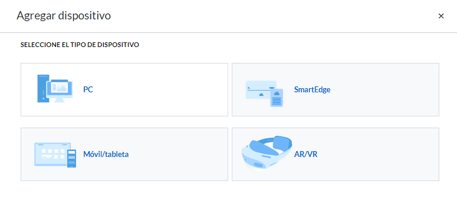Viewport: 457px width, 214px height.
Task: Click the AR/VR headset illustration
Action: tap(267, 152)
